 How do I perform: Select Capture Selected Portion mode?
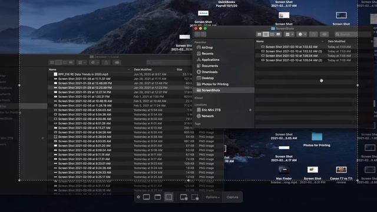(169, 197)
